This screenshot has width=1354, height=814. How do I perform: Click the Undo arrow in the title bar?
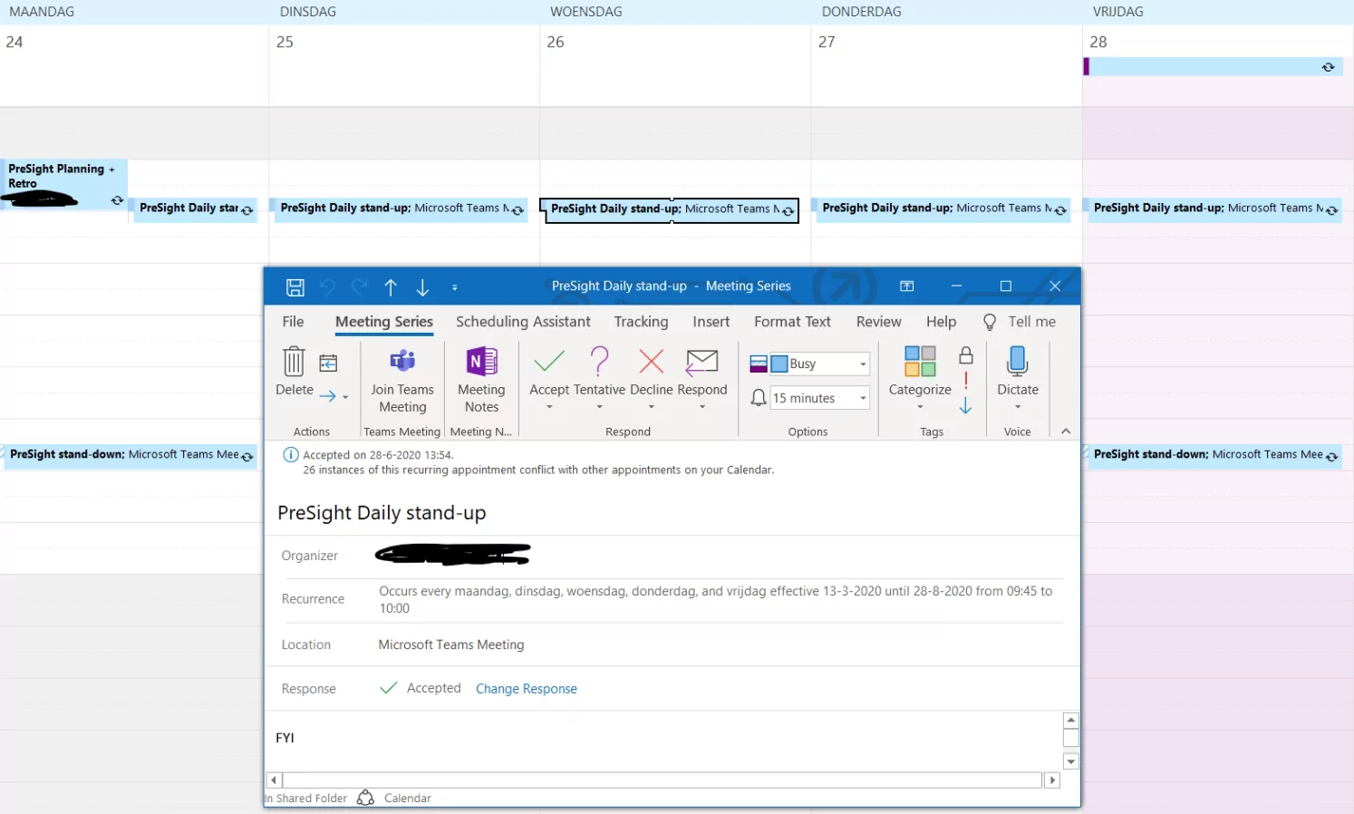point(327,287)
